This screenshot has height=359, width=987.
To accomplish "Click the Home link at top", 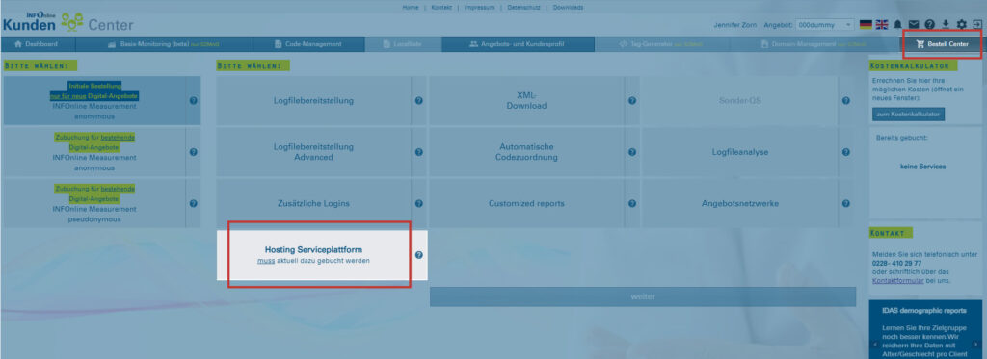I will [411, 8].
